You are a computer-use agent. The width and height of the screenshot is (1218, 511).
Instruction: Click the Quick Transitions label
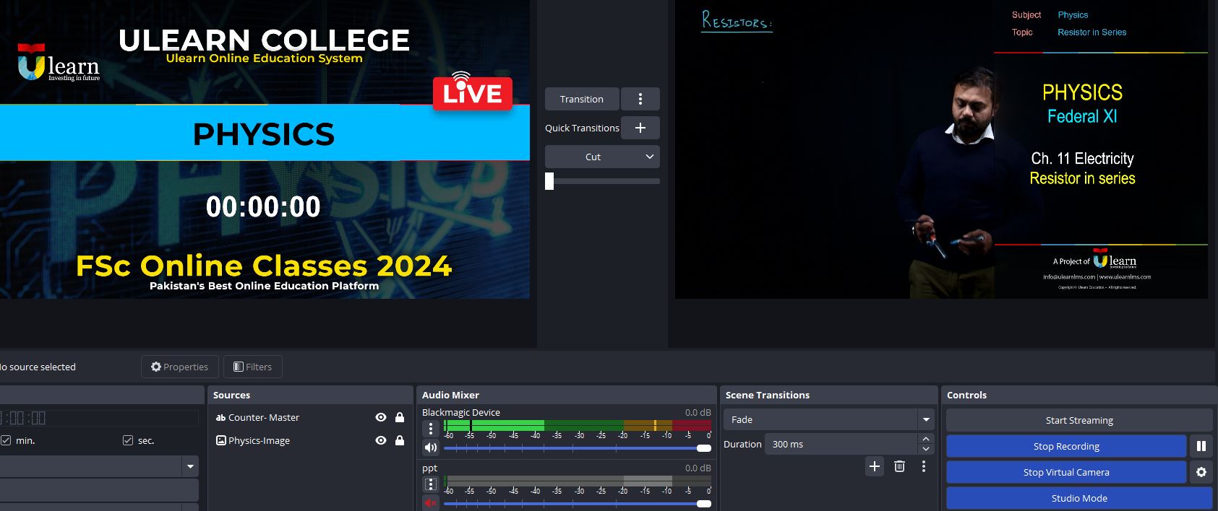point(582,128)
